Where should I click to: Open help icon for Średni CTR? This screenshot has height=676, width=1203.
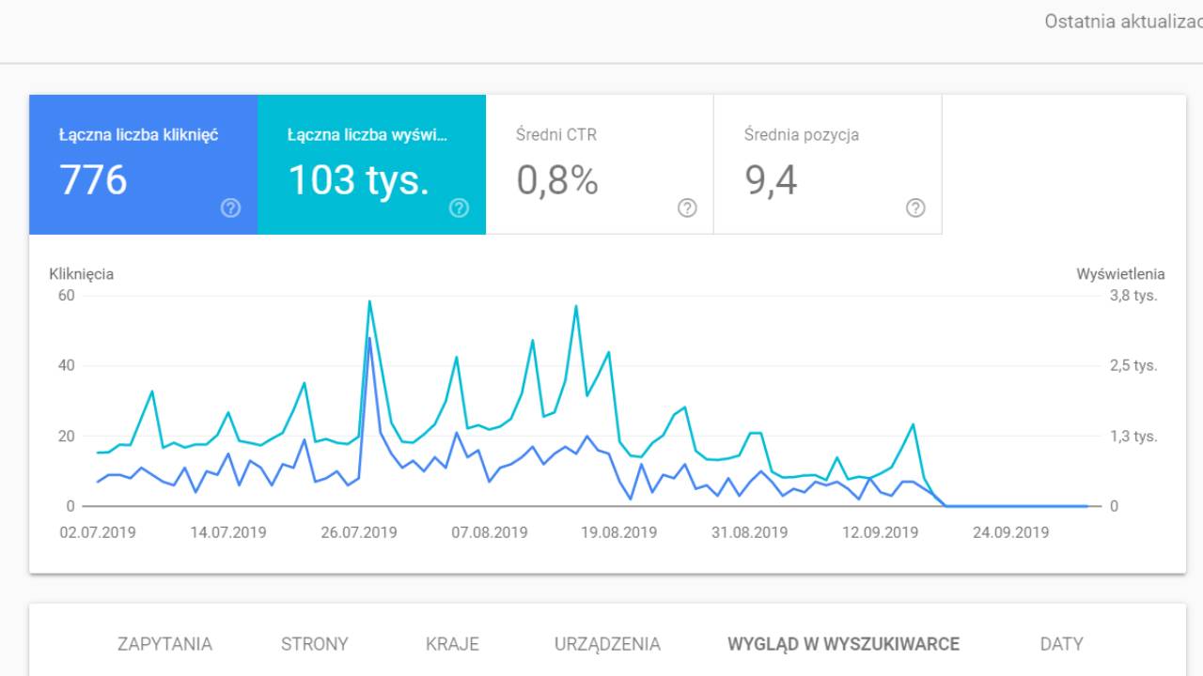(x=687, y=208)
